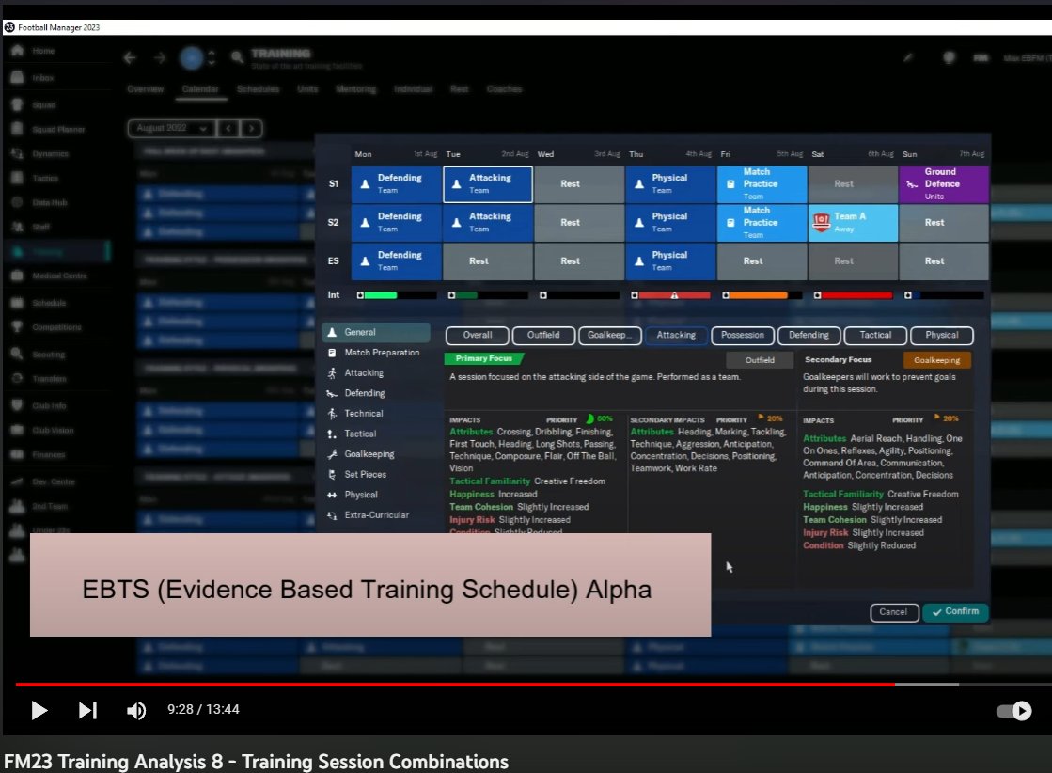This screenshot has height=773, width=1052.
Task: Select the Attacking filter button
Action: [676, 335]
